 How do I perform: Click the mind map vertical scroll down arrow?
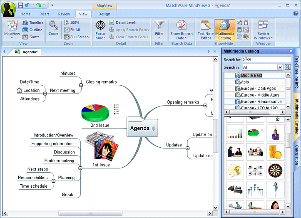215,208
